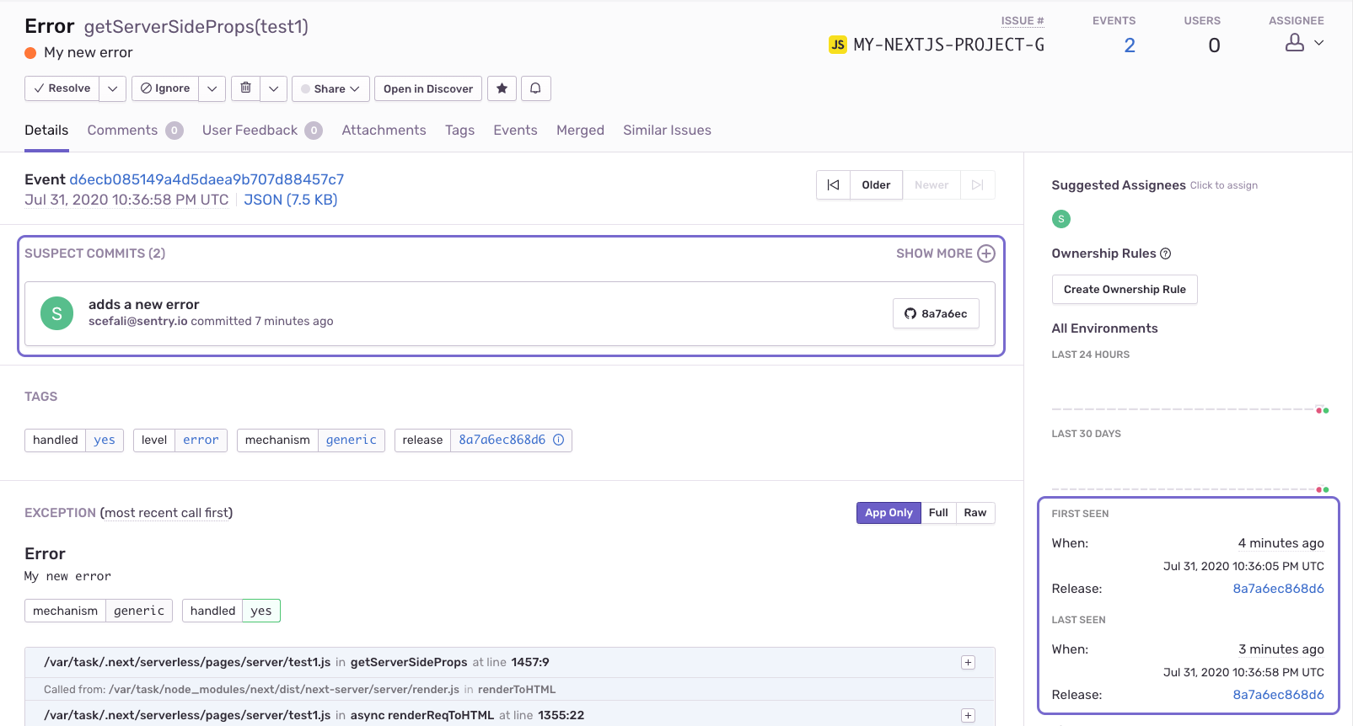Click handled tag value yes
Viewport: 1353px width, 726px height.
pos(105,440)
